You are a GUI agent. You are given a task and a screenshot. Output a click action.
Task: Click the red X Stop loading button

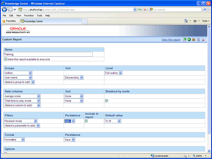pyautogui.click(x=145, y=10)
